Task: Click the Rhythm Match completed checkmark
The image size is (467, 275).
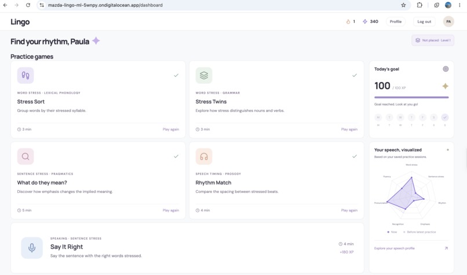Action: tap(355, 156)
